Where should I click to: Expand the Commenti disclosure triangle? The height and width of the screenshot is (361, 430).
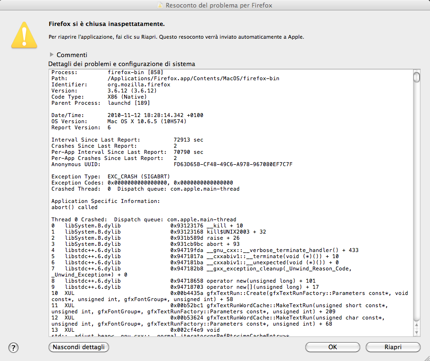[x=51, y=55]
